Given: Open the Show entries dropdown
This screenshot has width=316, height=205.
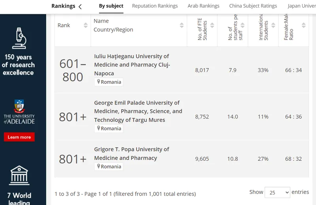Looking at the screenshot, I should pos(277,192).
